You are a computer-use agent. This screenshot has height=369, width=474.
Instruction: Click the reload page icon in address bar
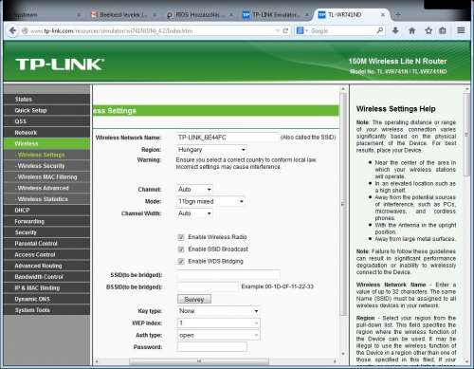pyautogui.click(x=285, y=30)
